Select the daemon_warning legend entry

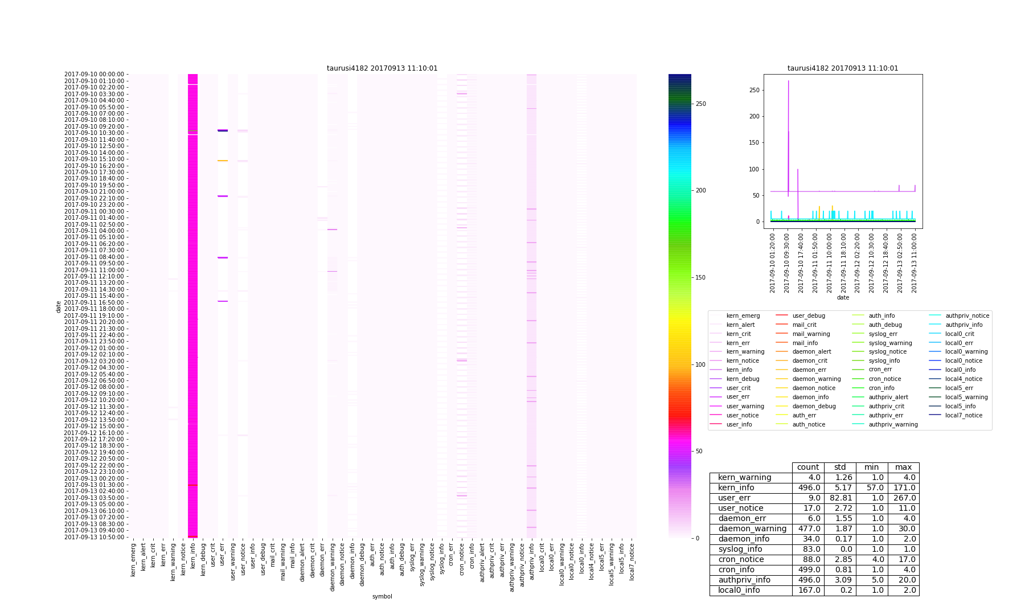(x=816, y=379)
